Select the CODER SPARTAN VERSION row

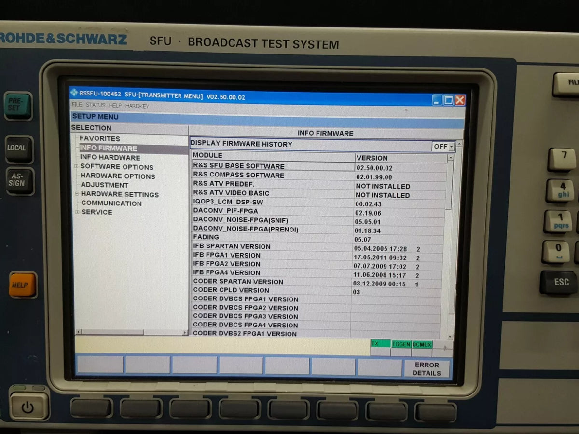pyautogui.click(x=317, y=282)
